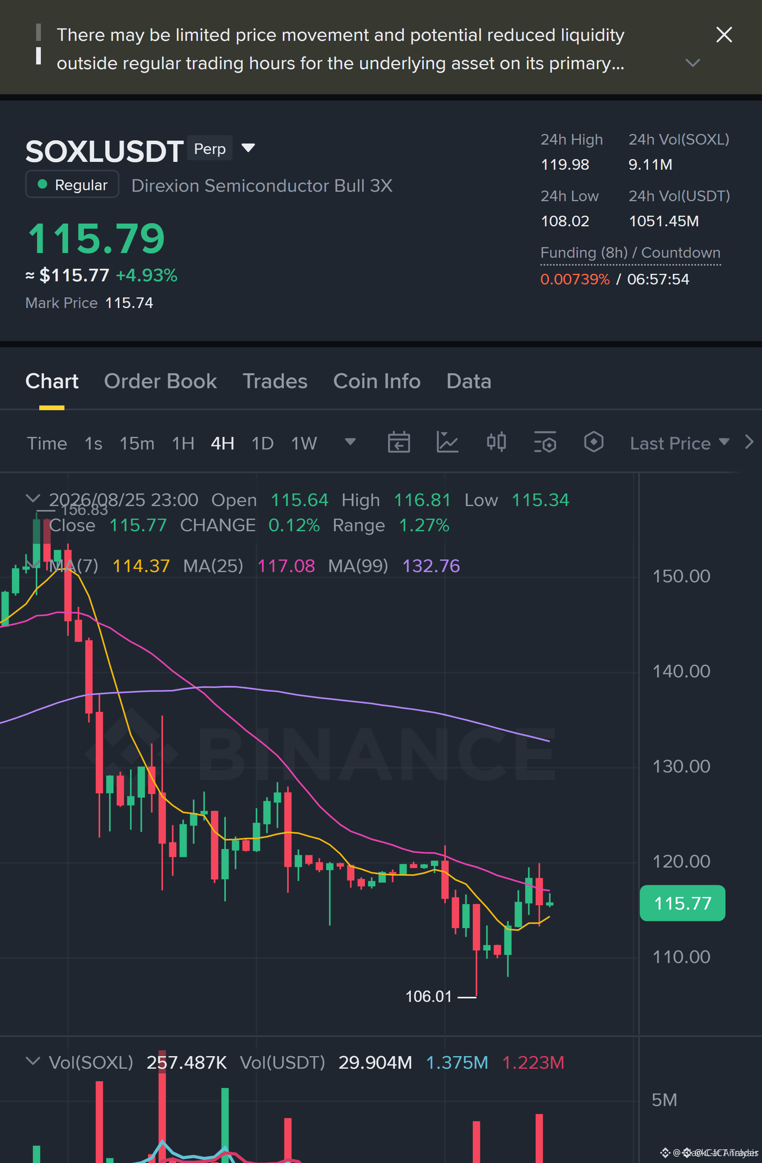
Task: Switch to the Order Book tab
Action: tap(160, 381)
